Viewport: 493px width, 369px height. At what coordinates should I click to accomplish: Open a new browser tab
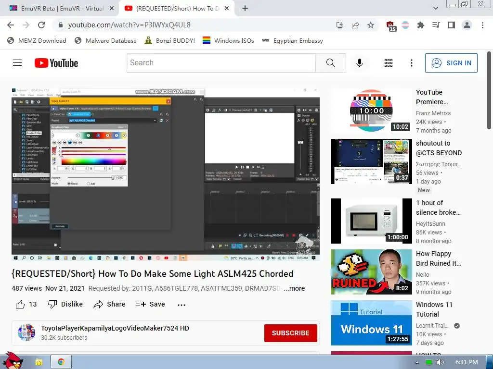point(245,9)
